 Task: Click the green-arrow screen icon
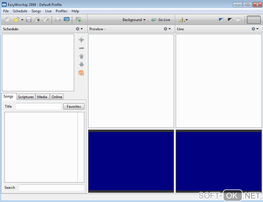[78, 20]
